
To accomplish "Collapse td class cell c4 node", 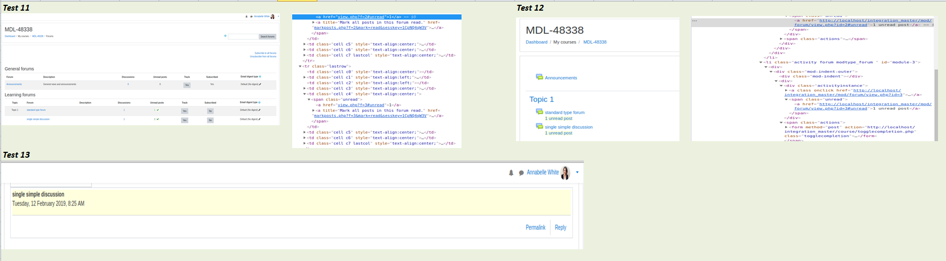I will coord(304,94).
